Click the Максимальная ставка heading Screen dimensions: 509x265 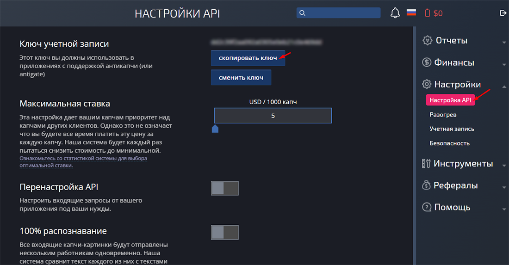[65, 104]
